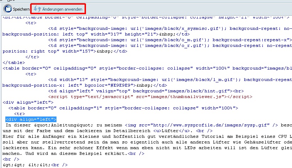Click the script line with thumbnailviewer.js
Screen dimensions: 292x168
(150, 97)
